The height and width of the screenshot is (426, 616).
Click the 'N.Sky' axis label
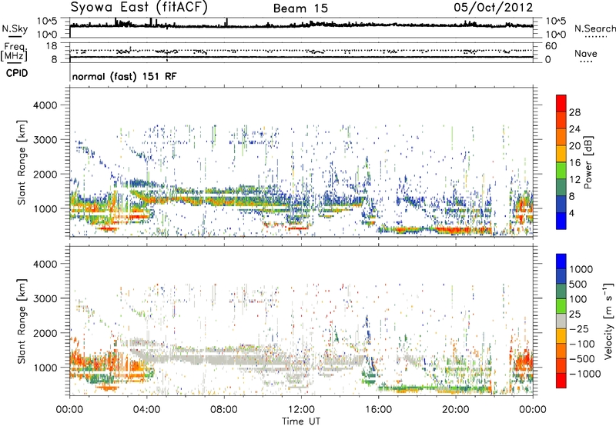click(x=15, y=28)
